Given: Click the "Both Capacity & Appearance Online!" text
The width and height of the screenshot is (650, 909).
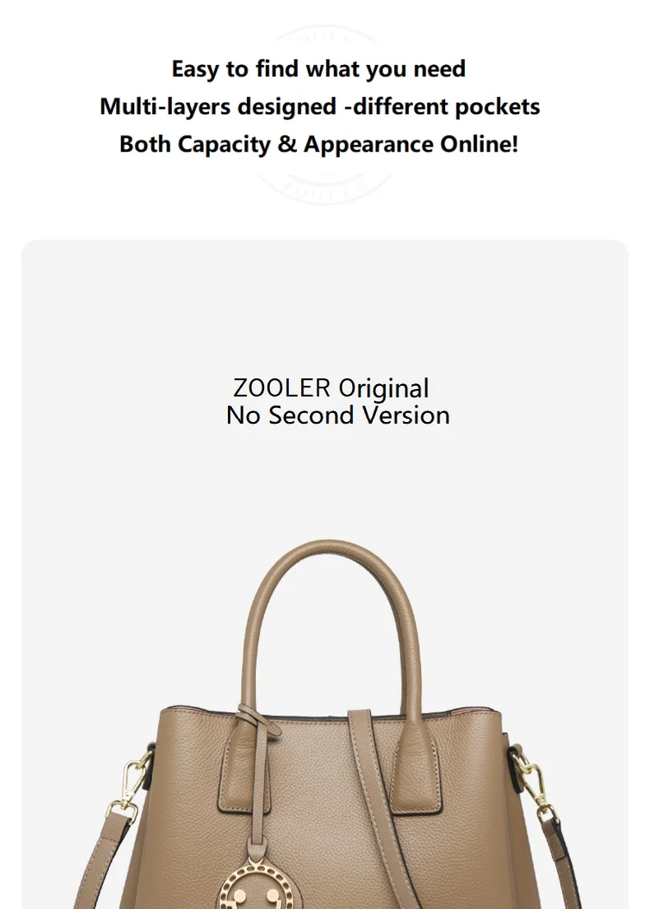Looking at the screenshot, I should click(318, 144).
